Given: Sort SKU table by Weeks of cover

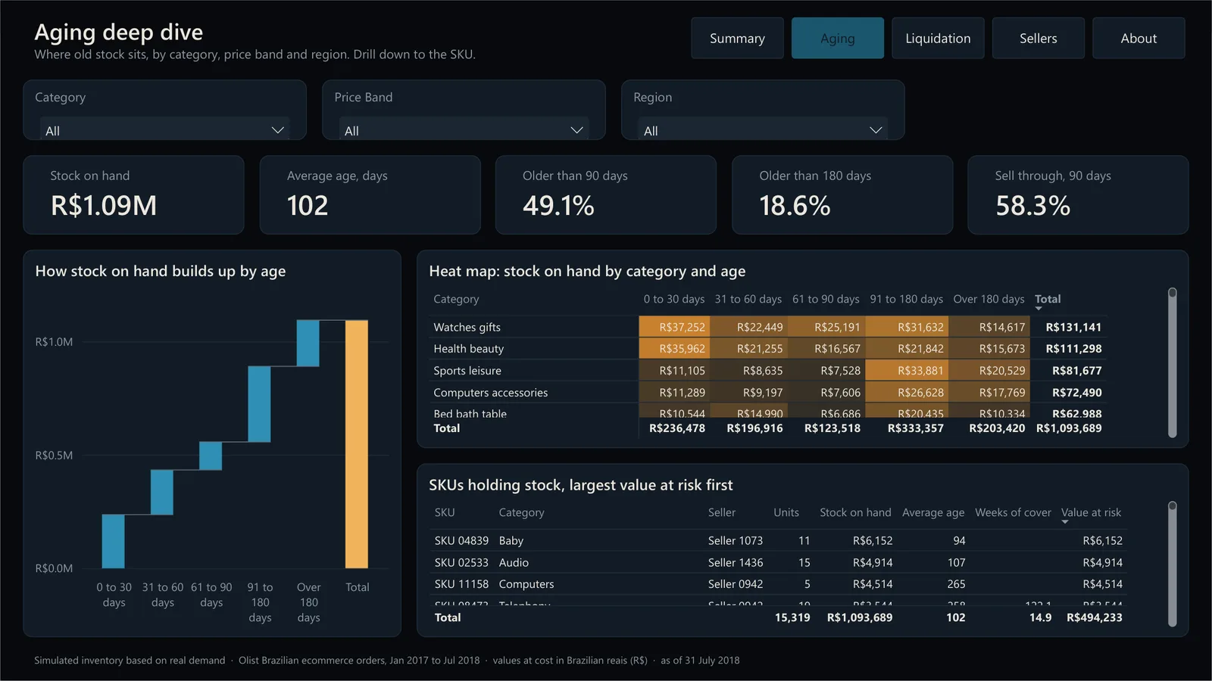Looking at the screenshot, I should [1013, 512].
